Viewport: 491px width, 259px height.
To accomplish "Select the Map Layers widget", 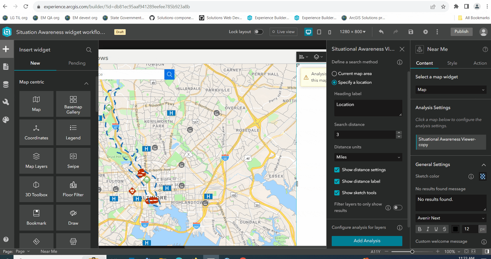I will (36, 161).
